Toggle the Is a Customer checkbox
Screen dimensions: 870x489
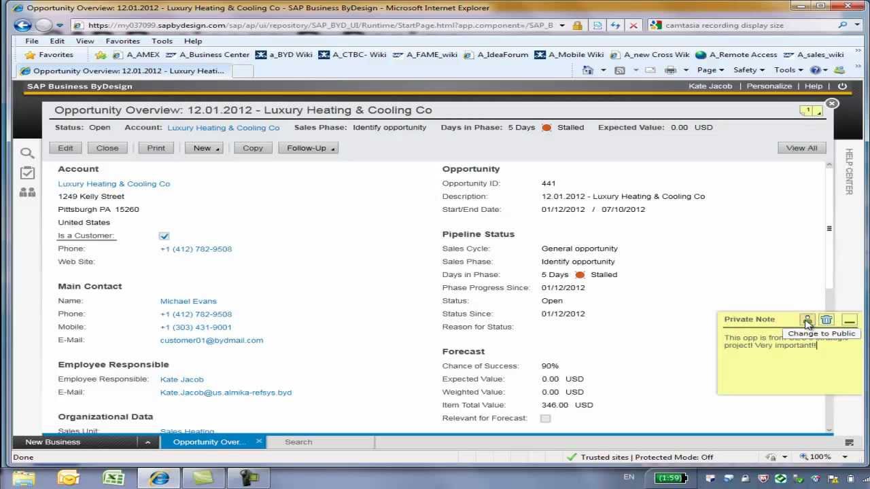pyautogui.click(x=164, y=236)
